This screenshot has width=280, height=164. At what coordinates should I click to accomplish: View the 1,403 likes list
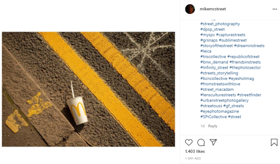[x=195, y=151]
